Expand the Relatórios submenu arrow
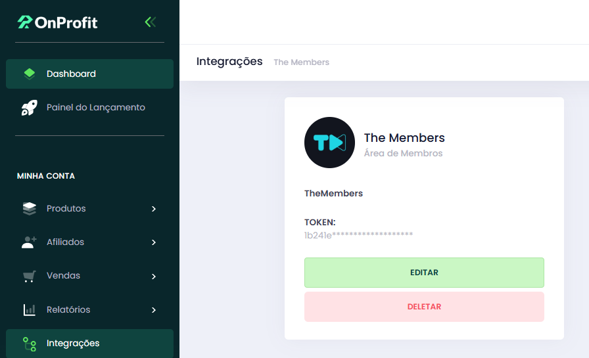The height and width of the screenshot is (358, 589). click(x=154, y=310)
